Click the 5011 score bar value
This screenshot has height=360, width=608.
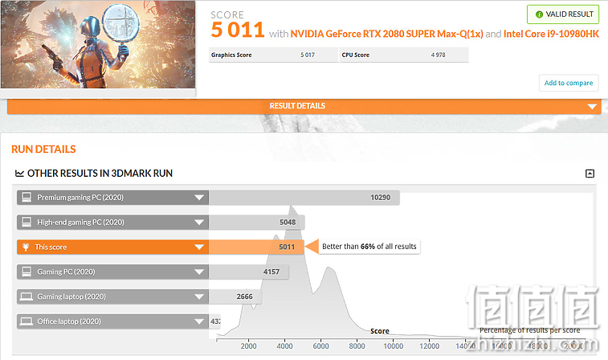coord(287,247)
